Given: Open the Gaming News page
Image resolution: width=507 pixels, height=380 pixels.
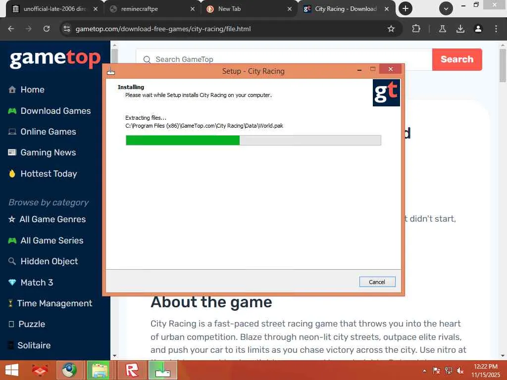Looking at the screenshot, I should 48,152.
